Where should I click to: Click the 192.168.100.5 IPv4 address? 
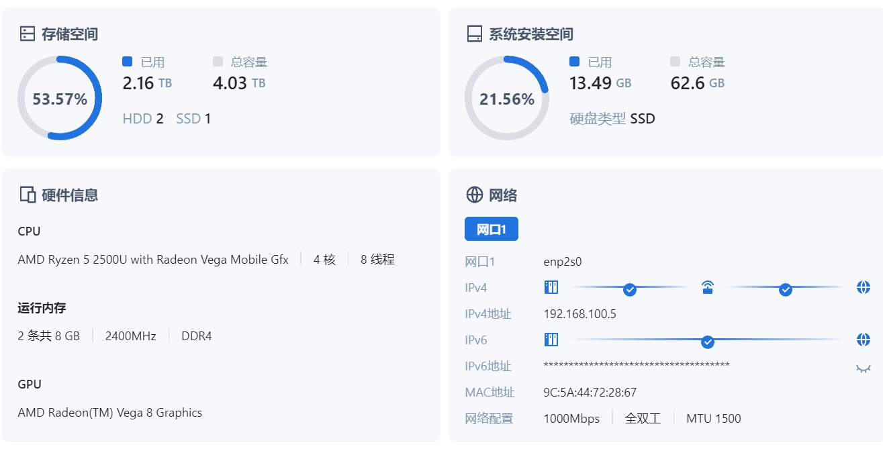click(x=579, y=314)
